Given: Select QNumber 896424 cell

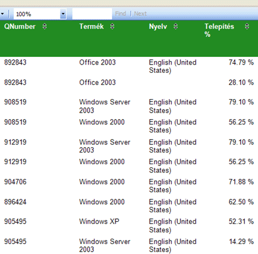Looking at the screenshot, I should 15,202.
